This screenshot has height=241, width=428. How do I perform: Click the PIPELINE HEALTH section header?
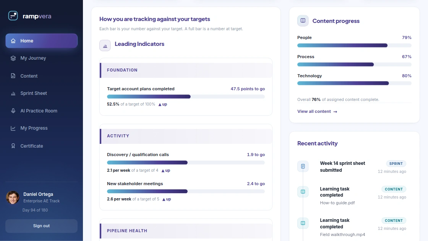pyautogui.click(x=186, y=231)
